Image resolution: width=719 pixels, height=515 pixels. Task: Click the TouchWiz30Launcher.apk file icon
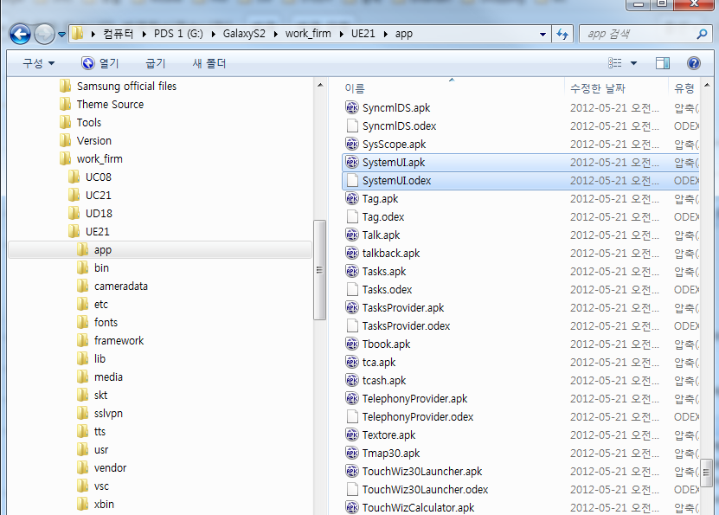click(x=351, y=472)
